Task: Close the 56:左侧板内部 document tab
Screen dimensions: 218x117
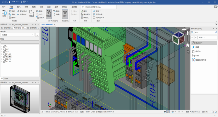Action: point(54,24)
